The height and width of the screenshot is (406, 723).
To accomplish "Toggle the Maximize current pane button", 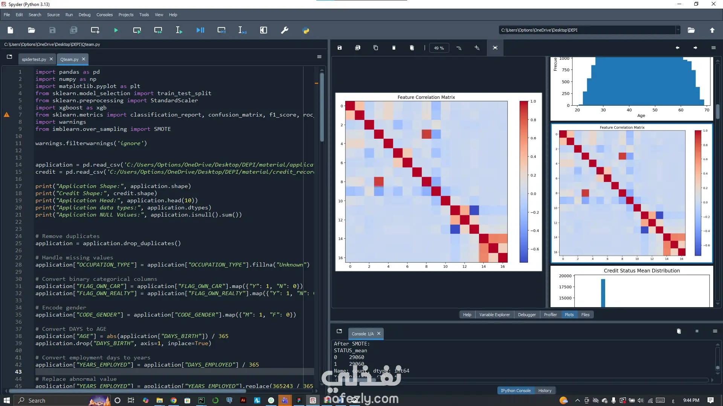I will [264, 30].
